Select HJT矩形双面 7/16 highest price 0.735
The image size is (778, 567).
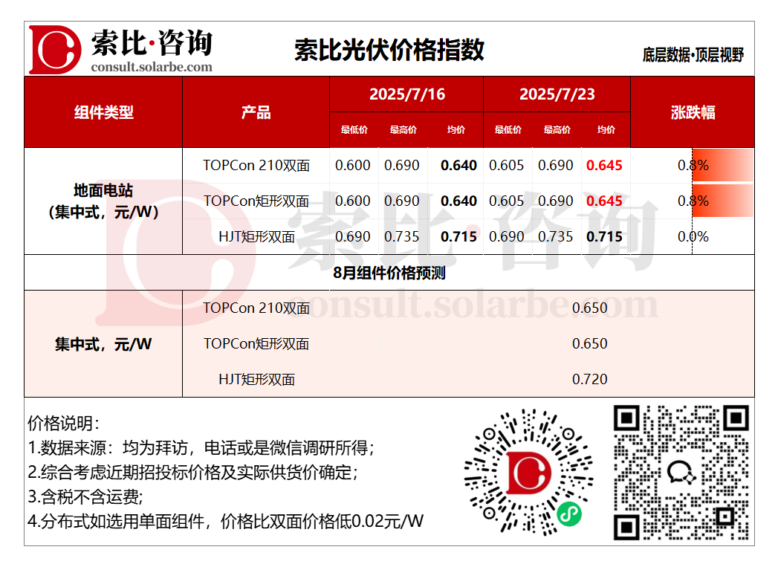(x=402, y=236)
